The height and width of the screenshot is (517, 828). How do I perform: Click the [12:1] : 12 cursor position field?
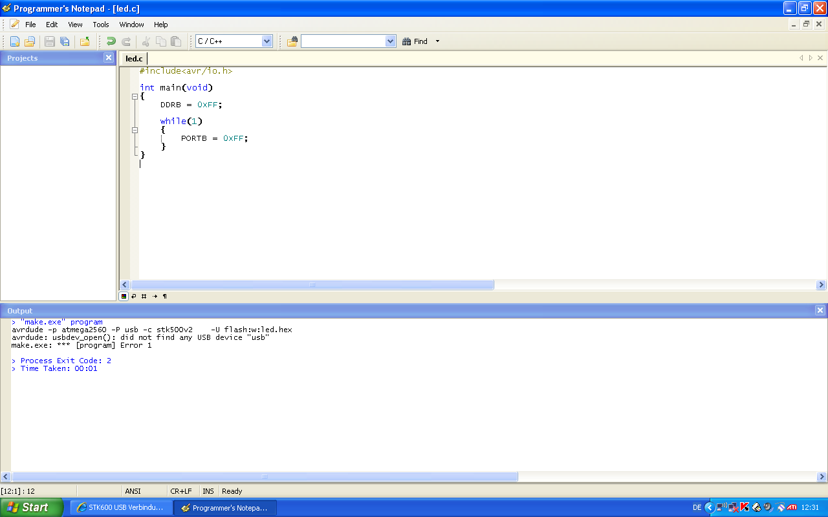pos(18,491)
